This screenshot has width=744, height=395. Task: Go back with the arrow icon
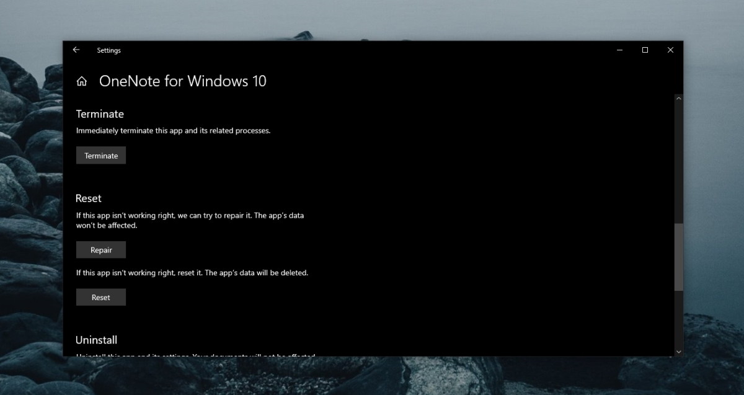tap(76, 50)
